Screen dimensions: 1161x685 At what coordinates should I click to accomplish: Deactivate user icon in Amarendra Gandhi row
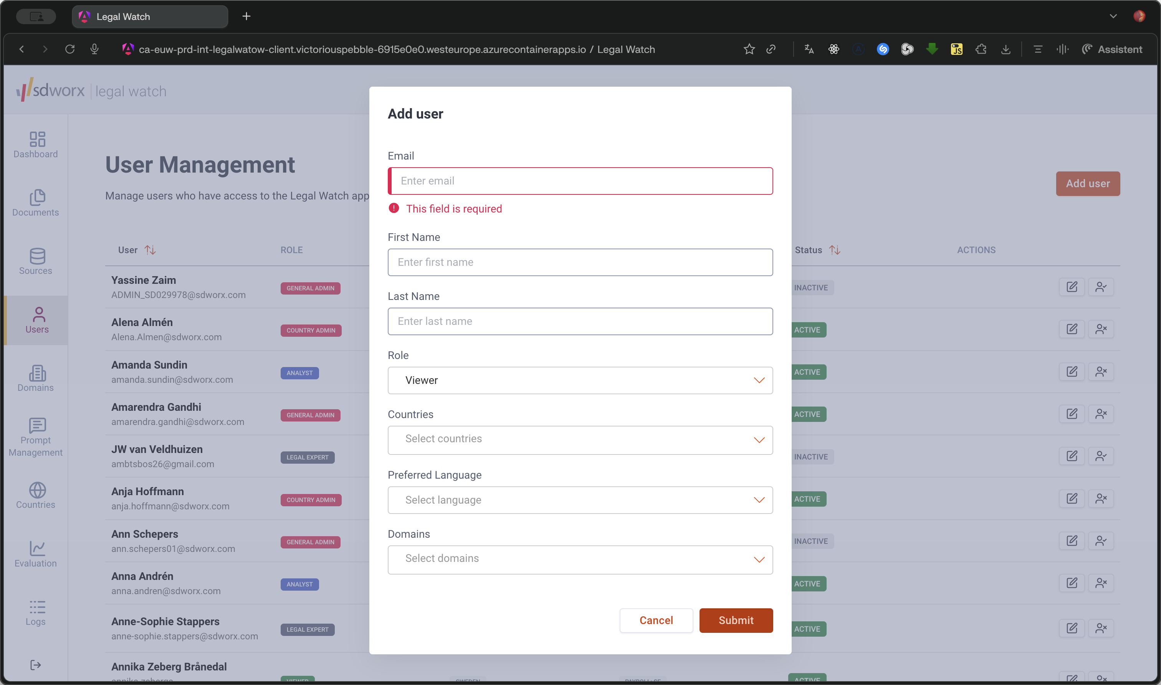coord(1101,413)
